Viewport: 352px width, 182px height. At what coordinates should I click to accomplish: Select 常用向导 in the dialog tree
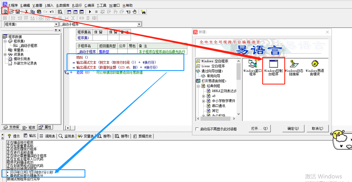coord(214,76)
